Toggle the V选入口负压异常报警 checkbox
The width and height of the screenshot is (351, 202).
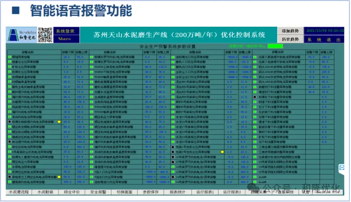[91, 172]
